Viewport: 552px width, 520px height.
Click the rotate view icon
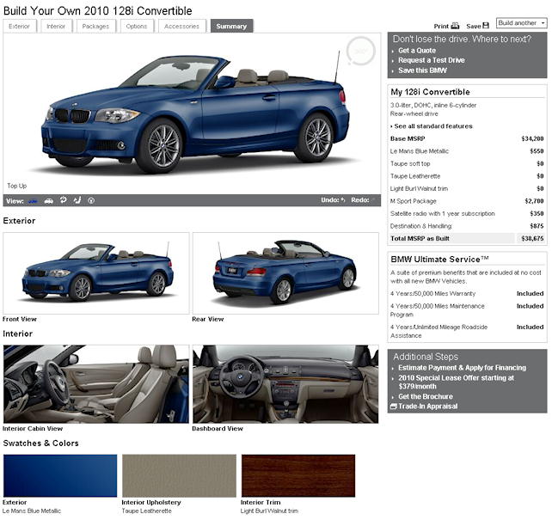click(63, 200)
